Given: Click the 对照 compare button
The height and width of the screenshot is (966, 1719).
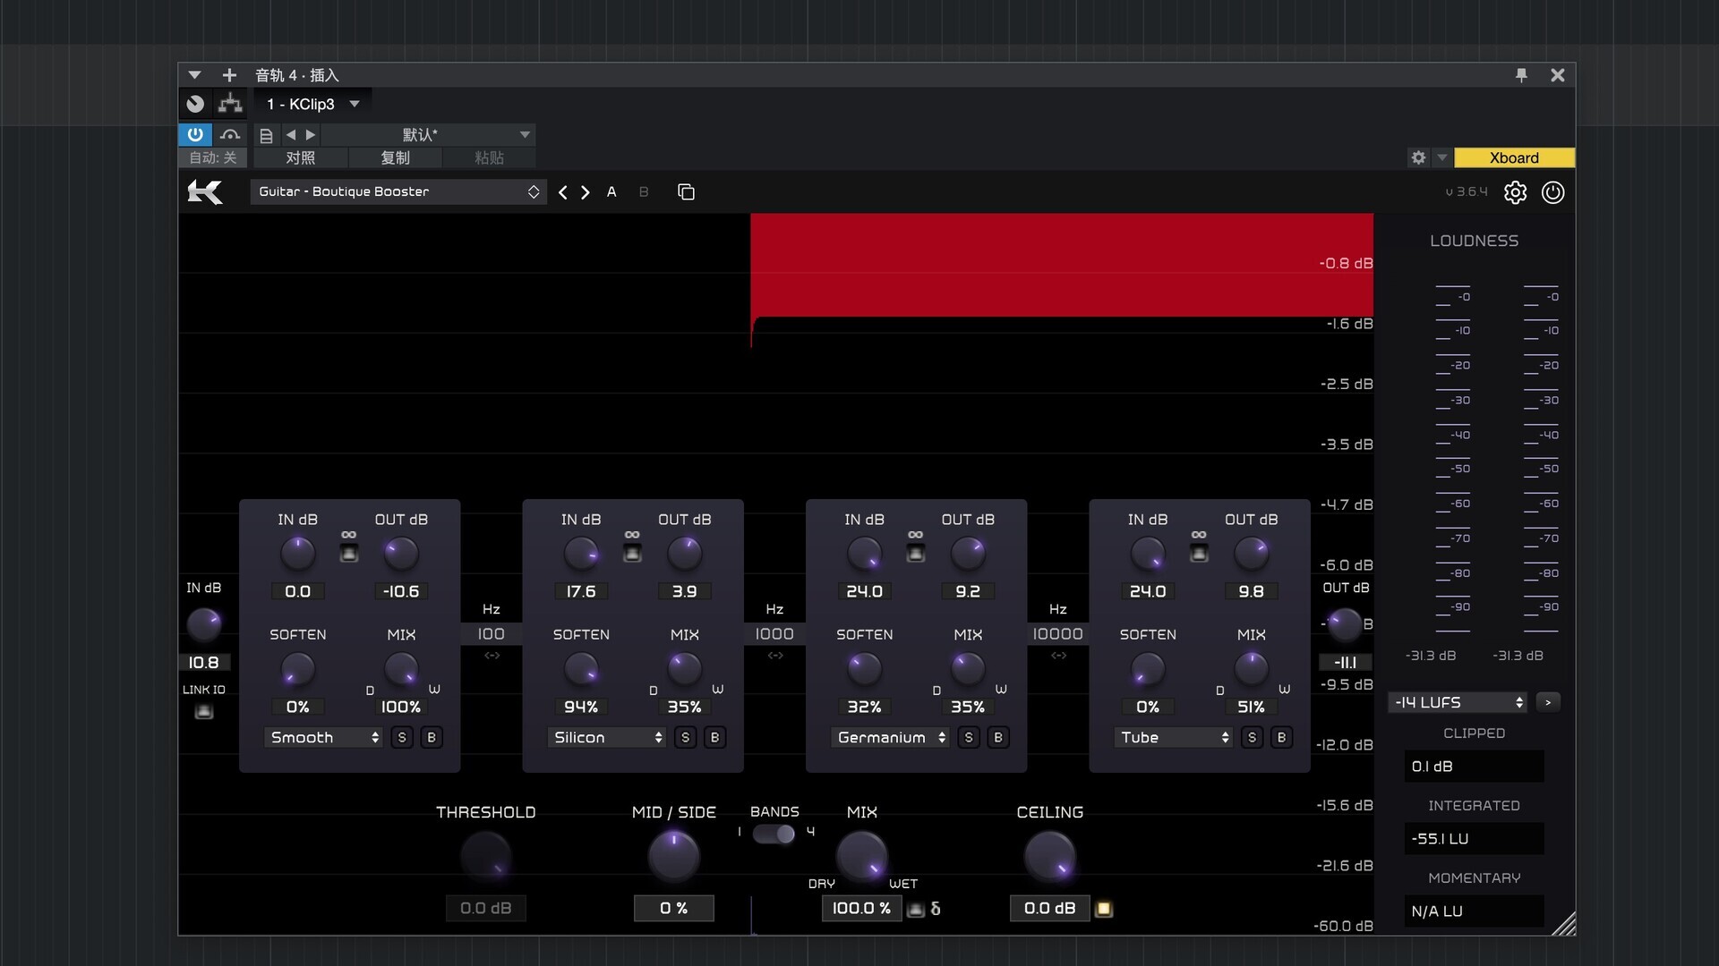Looking at the screenshot, I should pos(301,157).
